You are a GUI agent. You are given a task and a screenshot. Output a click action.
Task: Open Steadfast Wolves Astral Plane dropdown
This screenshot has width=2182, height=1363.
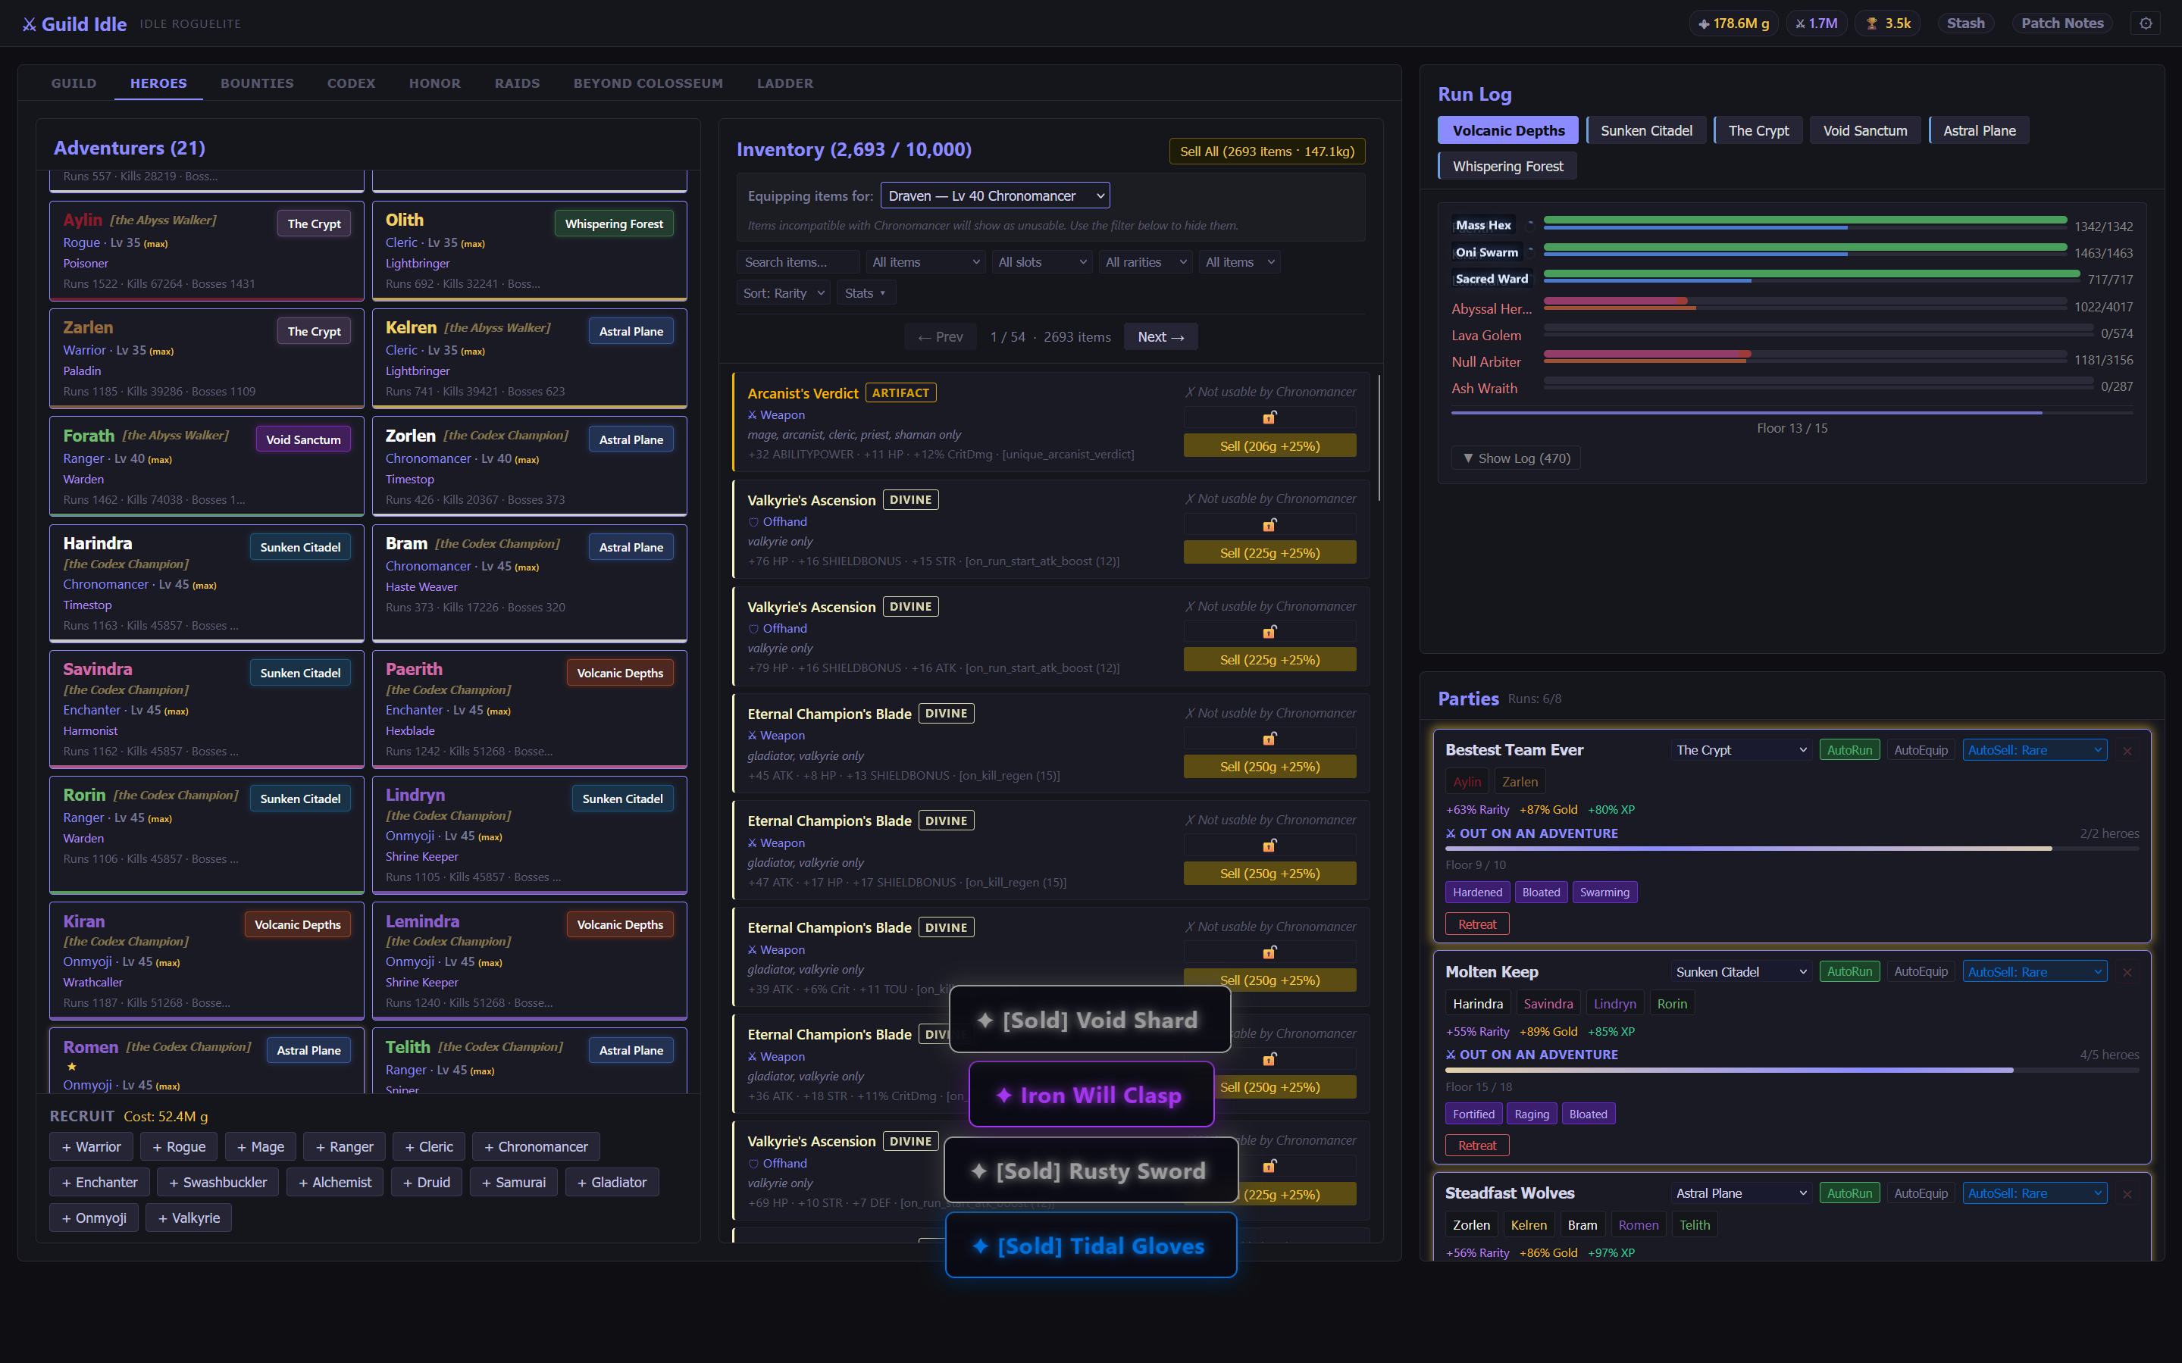coord(1740,1193)
